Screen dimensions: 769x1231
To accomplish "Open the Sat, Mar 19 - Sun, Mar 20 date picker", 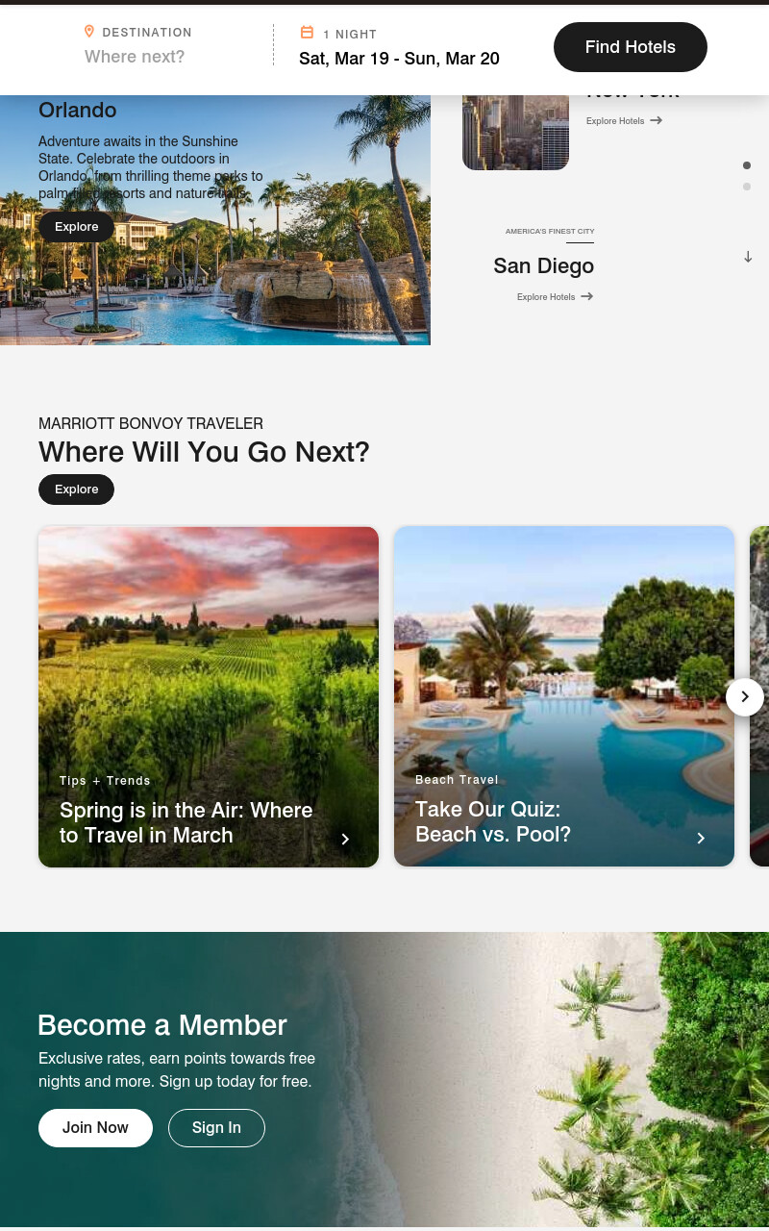I will click(399, 59).
